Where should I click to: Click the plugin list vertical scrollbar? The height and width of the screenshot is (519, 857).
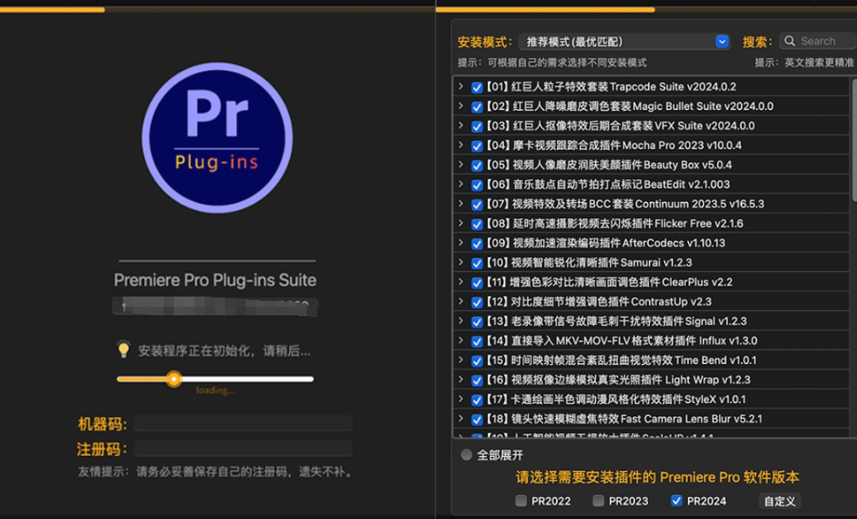pyautogui.click(x=854, y=139)
